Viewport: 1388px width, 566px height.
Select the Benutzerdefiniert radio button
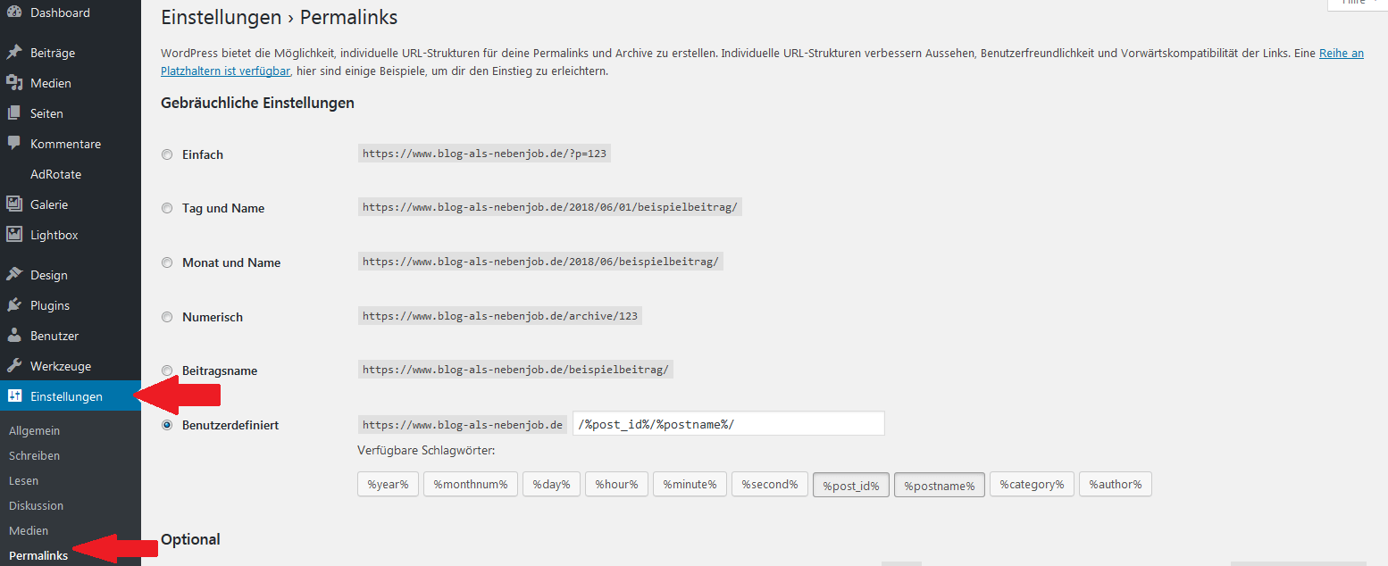[x=167, y=425]
